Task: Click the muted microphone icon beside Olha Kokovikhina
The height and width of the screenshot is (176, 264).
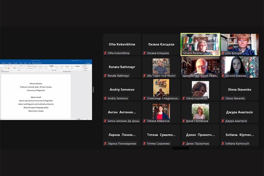Action: point(105,53)
